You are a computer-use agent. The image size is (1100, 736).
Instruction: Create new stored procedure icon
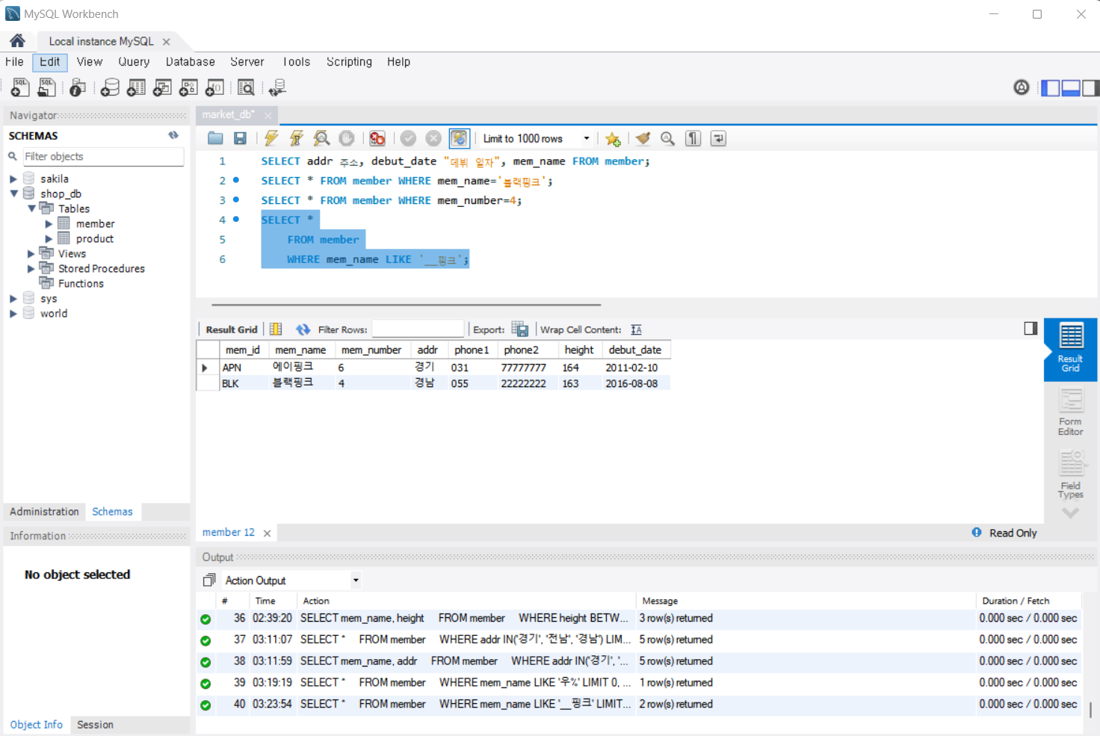pyautogui.click(x=188, y=87)
